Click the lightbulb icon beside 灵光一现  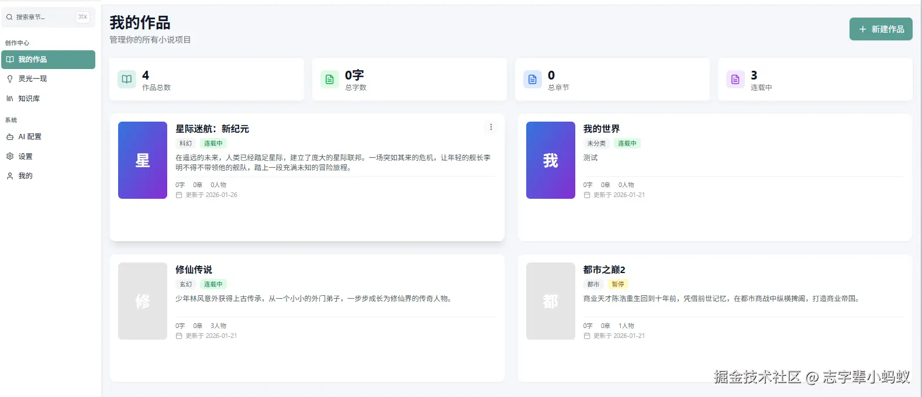10,79
